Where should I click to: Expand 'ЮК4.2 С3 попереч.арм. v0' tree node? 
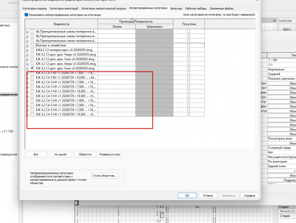tap(27, 50)
